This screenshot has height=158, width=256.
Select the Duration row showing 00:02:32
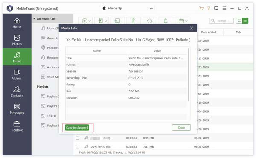click(x=126, y=98)
